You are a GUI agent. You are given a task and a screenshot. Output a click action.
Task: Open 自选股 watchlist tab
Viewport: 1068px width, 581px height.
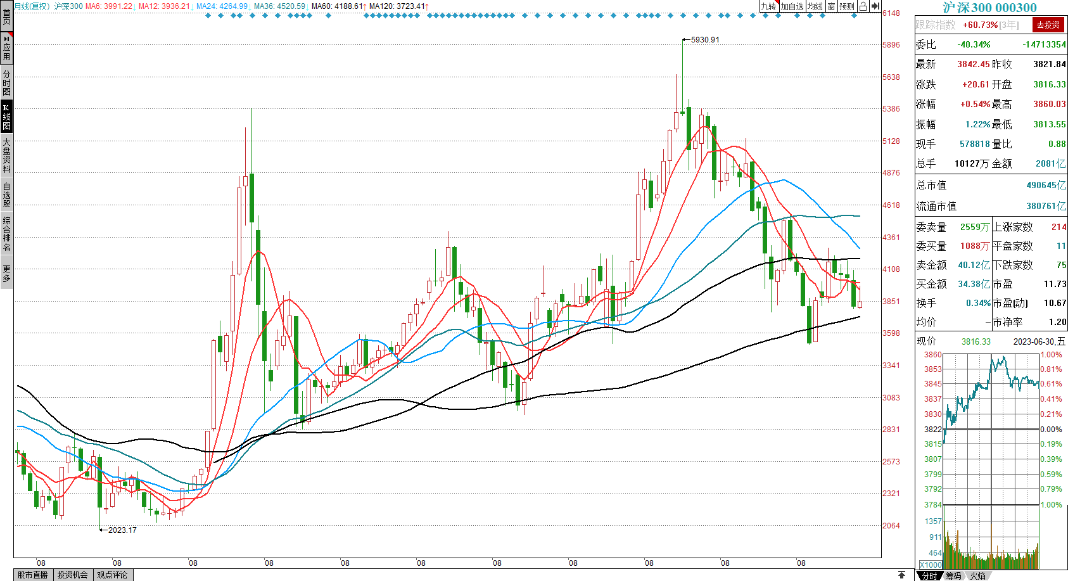point(6,195)
